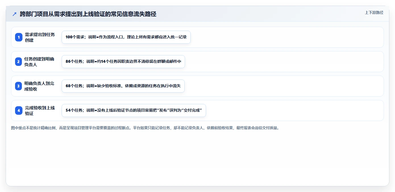Click the 68个任务 description box

[123, 86]
